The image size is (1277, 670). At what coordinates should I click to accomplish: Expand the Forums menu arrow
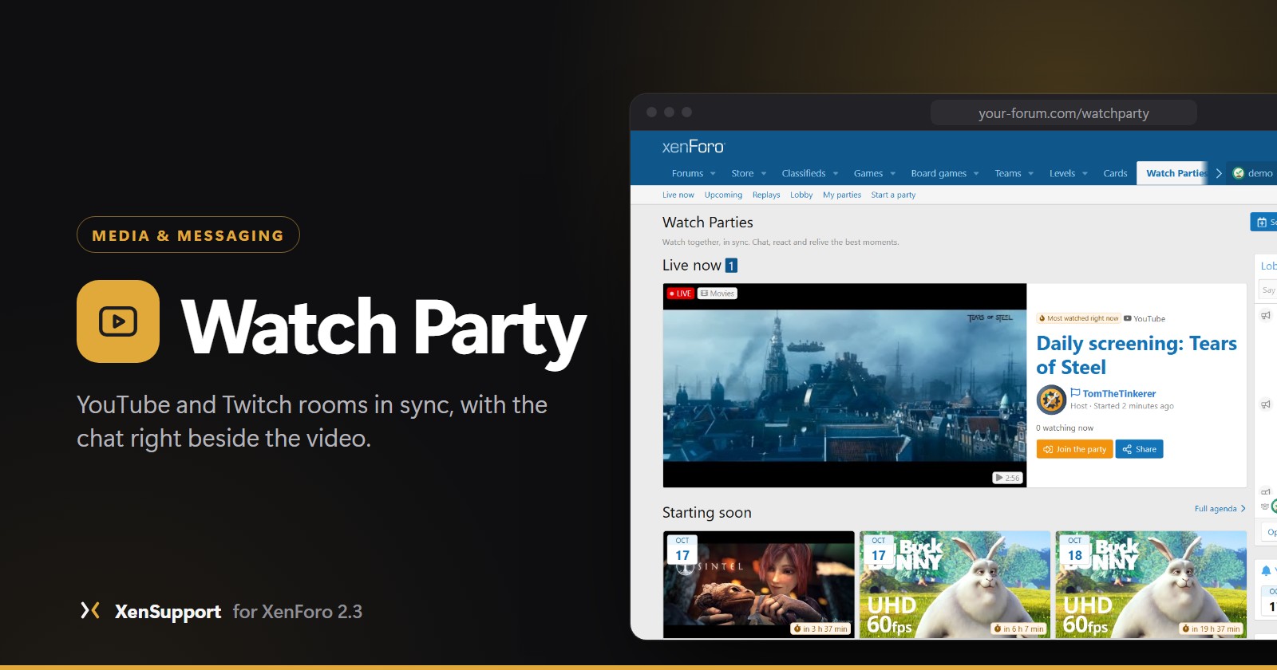click(713, 174)
